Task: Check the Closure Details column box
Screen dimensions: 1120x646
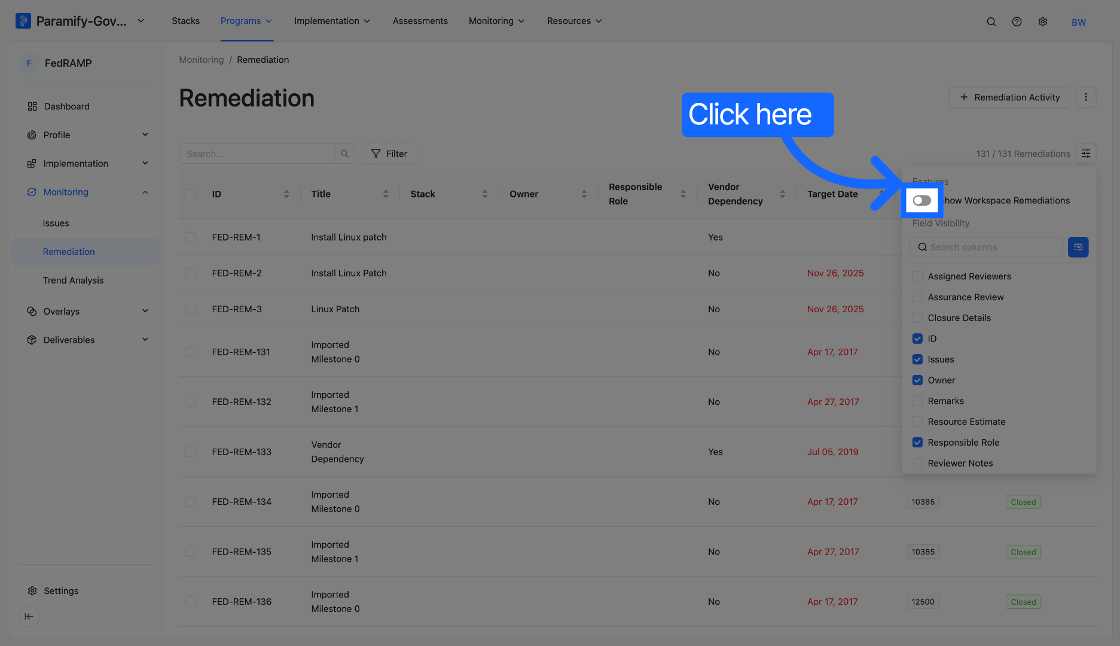Action: pos(917,318)
